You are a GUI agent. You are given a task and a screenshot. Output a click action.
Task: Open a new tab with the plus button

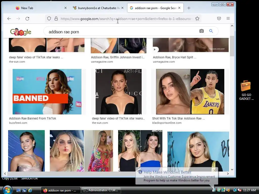[189, 8]
